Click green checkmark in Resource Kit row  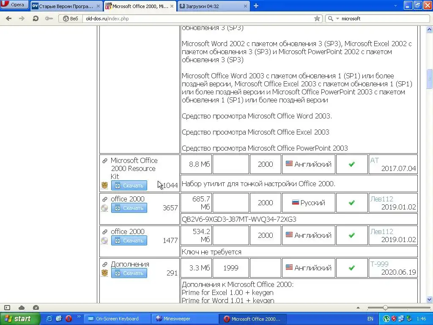(x=351, y=164)
